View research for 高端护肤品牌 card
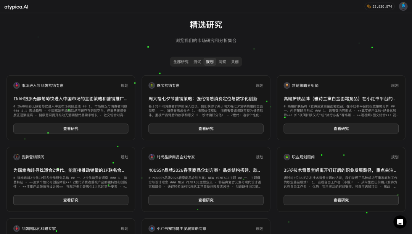The height and width of the screenshot is (234, 412). [341, 129]
